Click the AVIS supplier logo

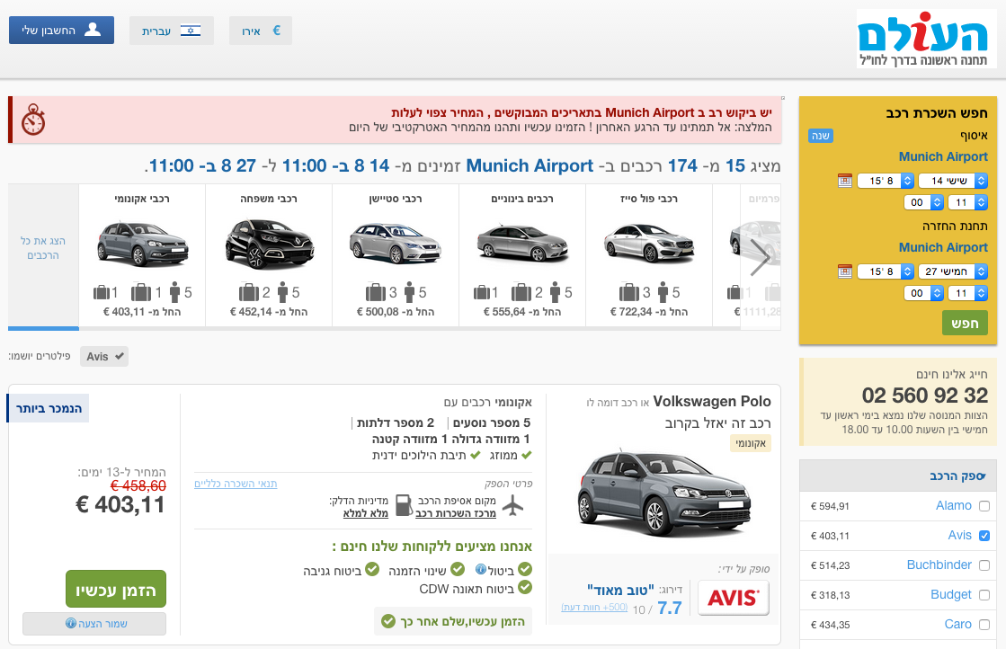click(x=734, y=598)
